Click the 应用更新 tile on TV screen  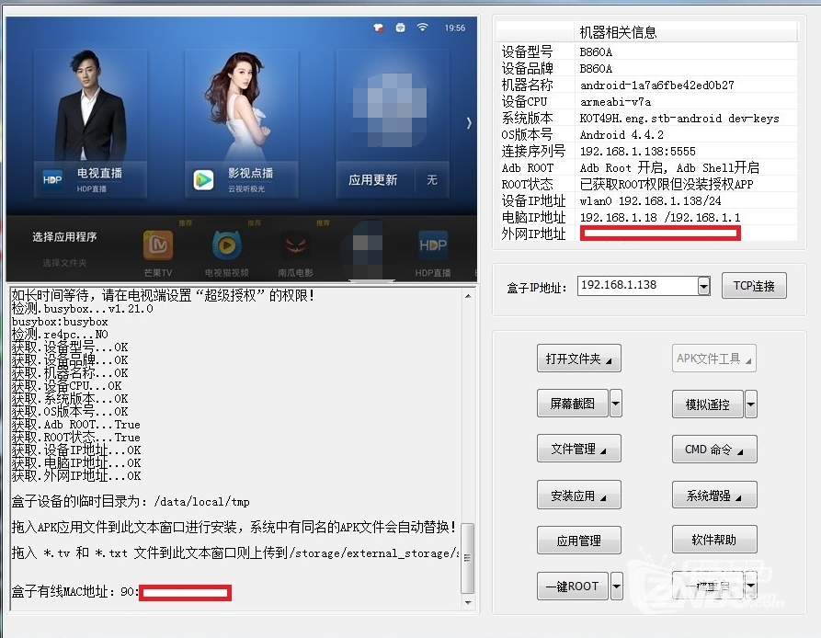pos(373,180)
